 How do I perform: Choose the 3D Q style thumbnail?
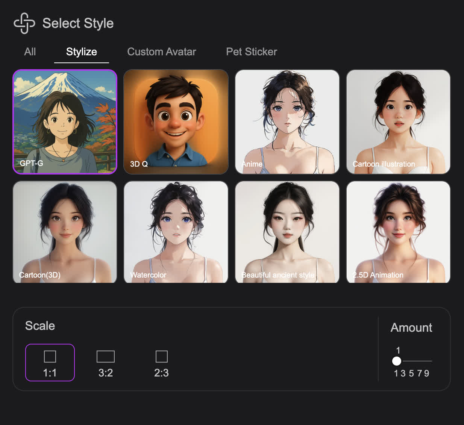click(x=176, y=122)
